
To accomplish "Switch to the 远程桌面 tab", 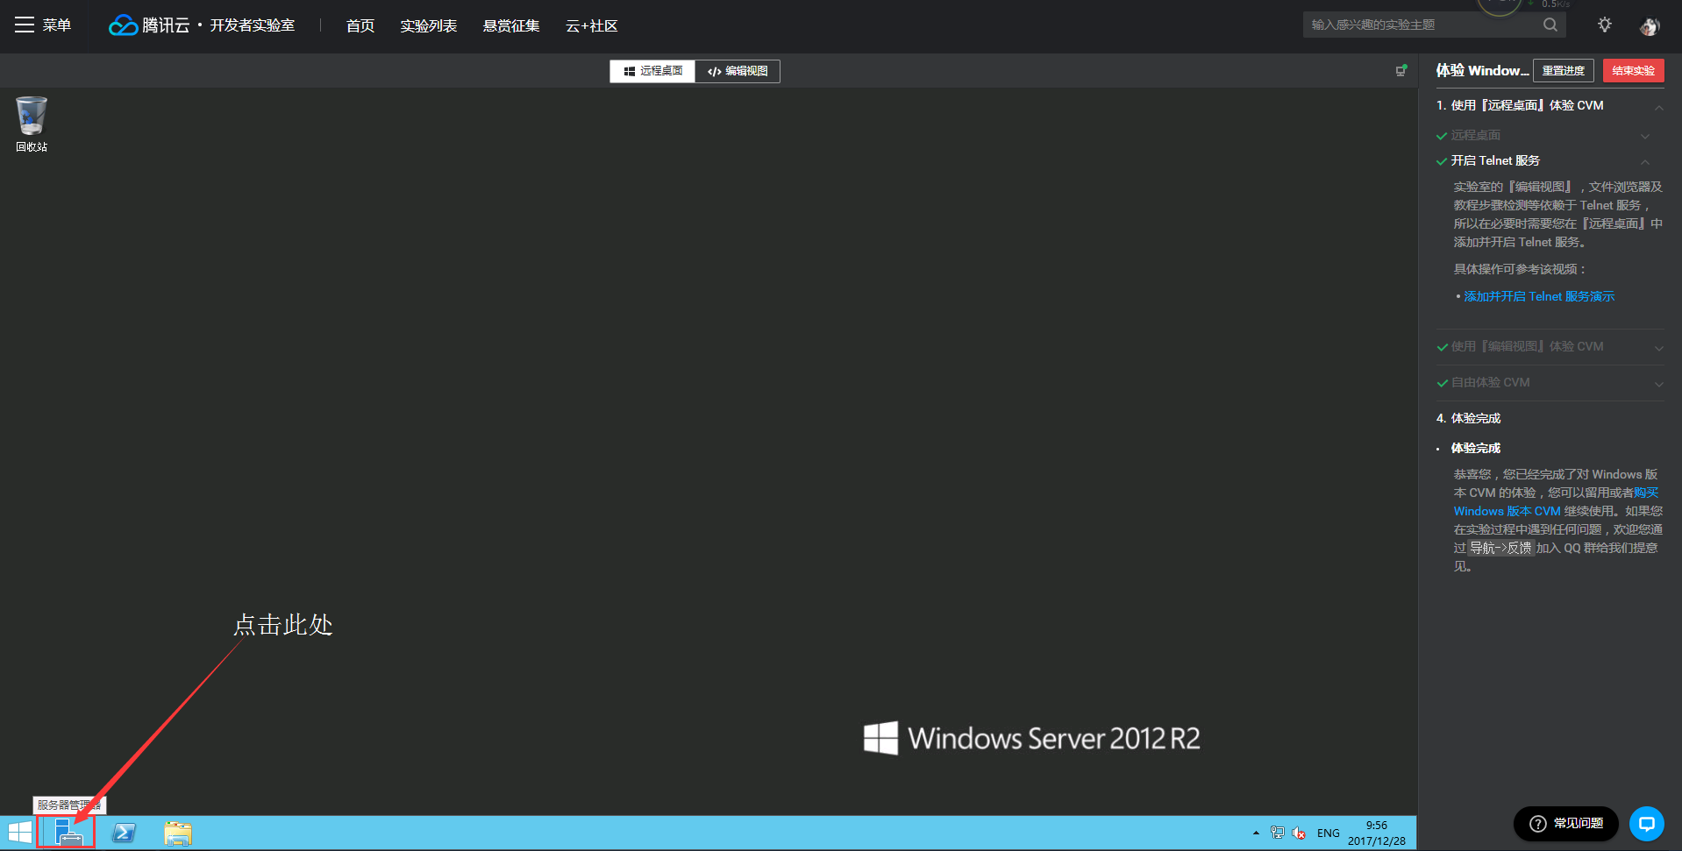I will [x=652, y=71].
